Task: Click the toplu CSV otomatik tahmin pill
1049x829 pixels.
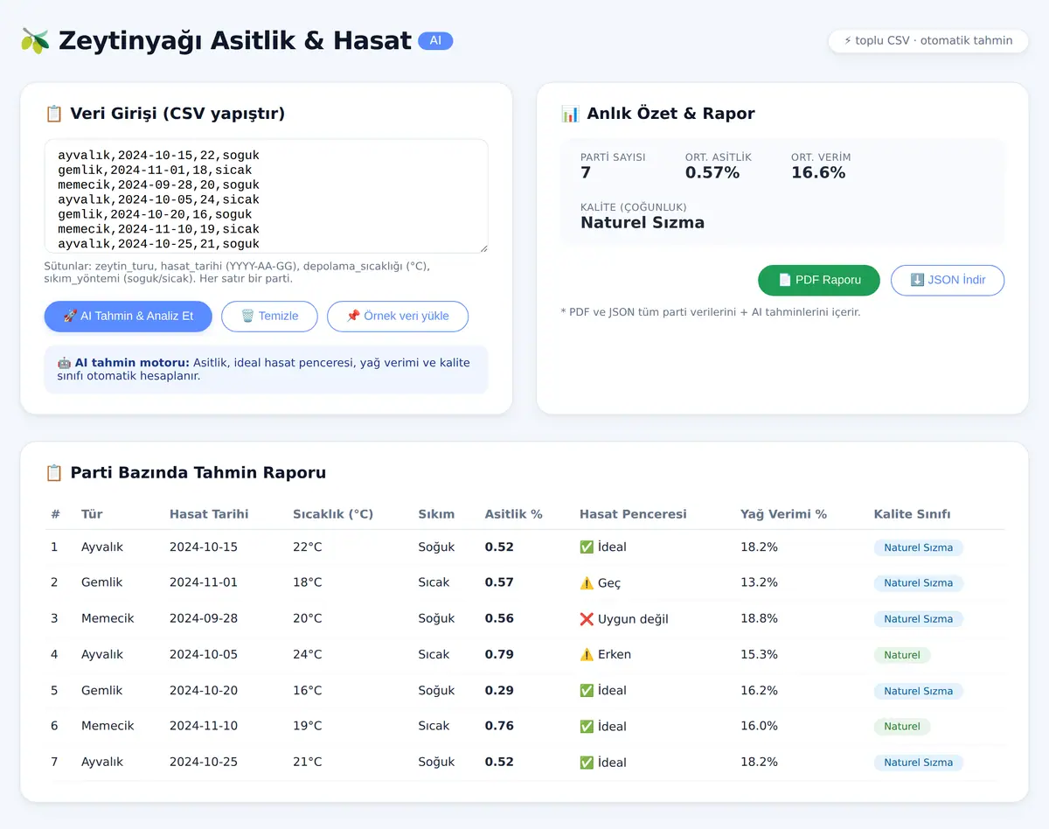Action: point(928,40)
